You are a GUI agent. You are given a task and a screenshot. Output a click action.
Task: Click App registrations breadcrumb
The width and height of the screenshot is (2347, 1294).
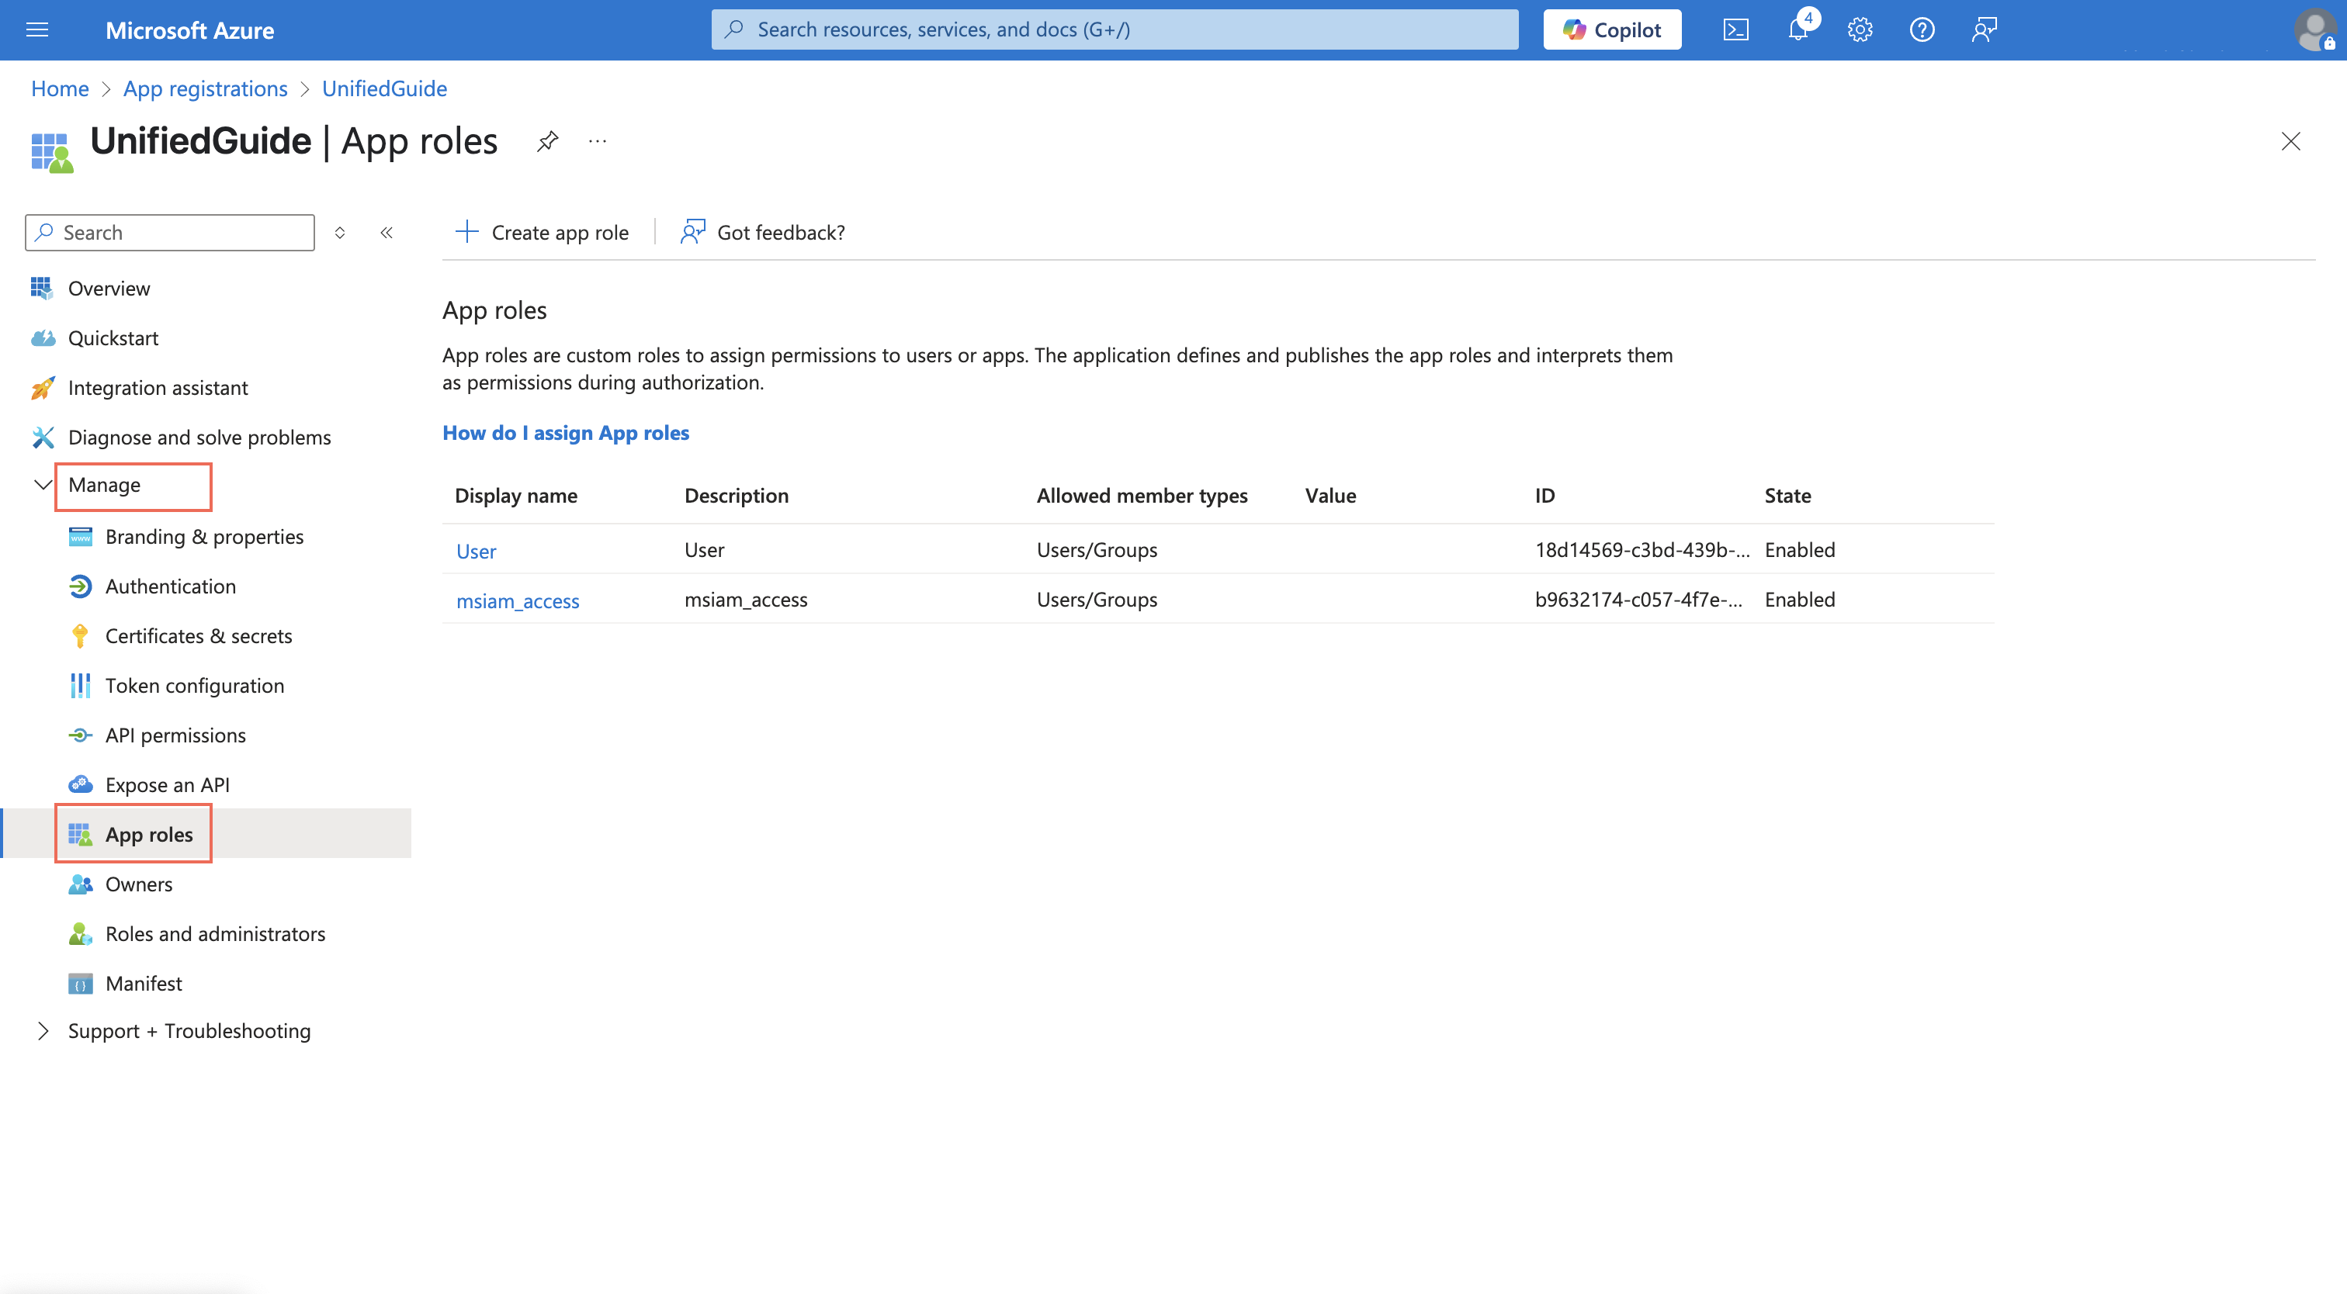pyautogui.click(x=205, y=88)
